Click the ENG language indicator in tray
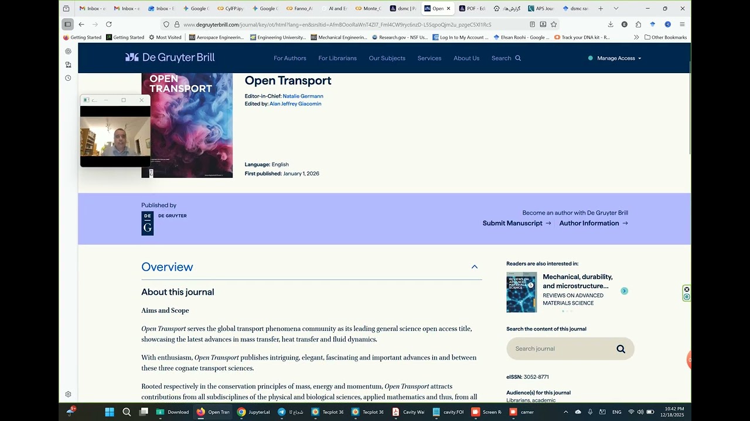The width and height of the screenshot is (750, 421). (617, 412)
